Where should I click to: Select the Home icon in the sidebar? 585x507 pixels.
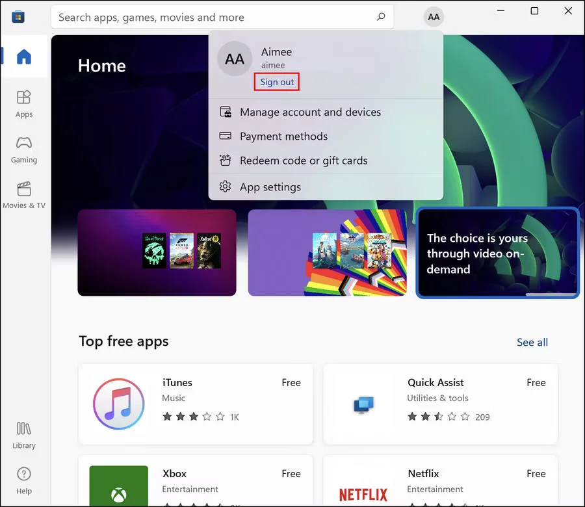[24, 57]
